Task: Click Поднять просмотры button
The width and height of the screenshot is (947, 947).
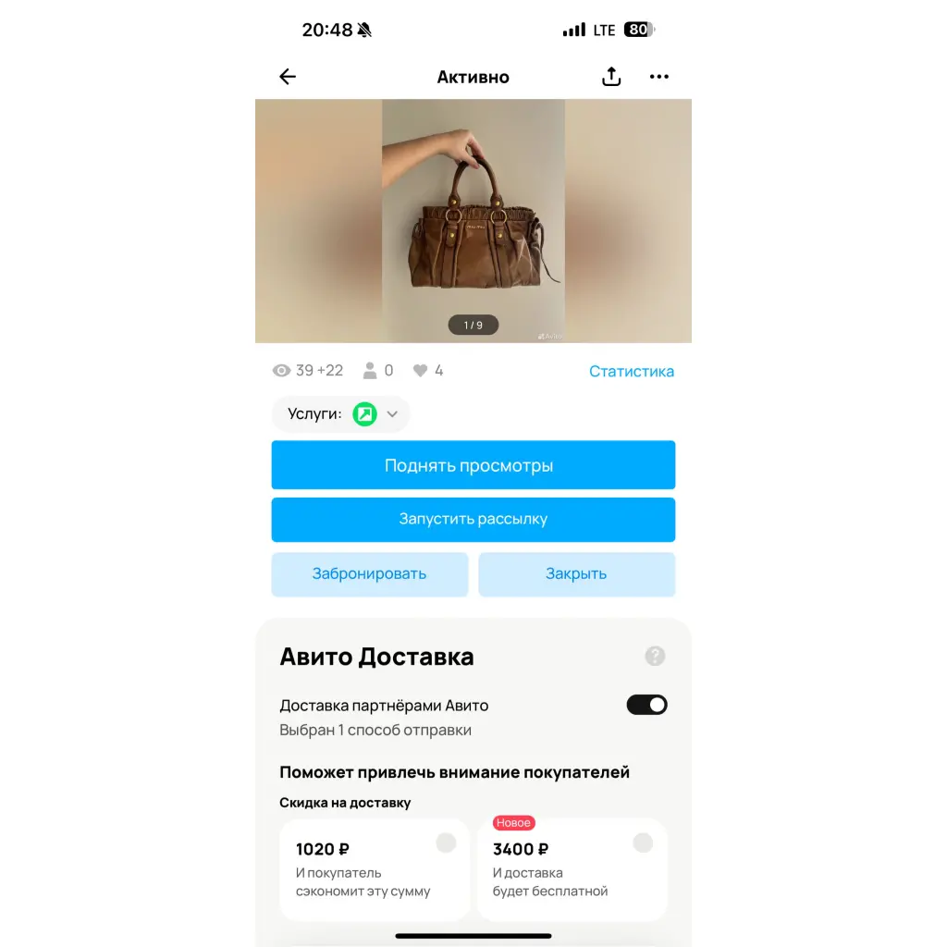Action: click(473, 465)
